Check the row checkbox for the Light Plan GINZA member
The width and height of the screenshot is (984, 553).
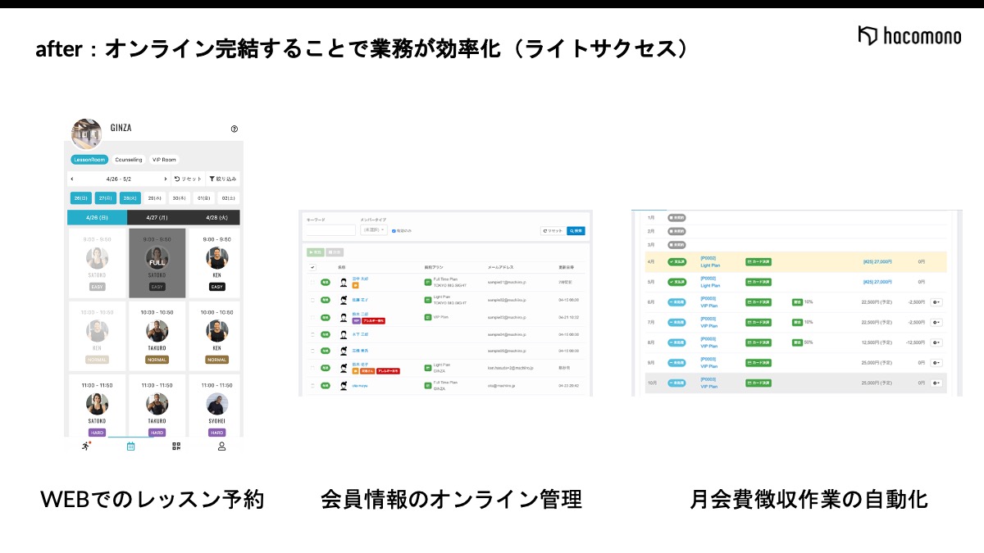tap(312, 368)
